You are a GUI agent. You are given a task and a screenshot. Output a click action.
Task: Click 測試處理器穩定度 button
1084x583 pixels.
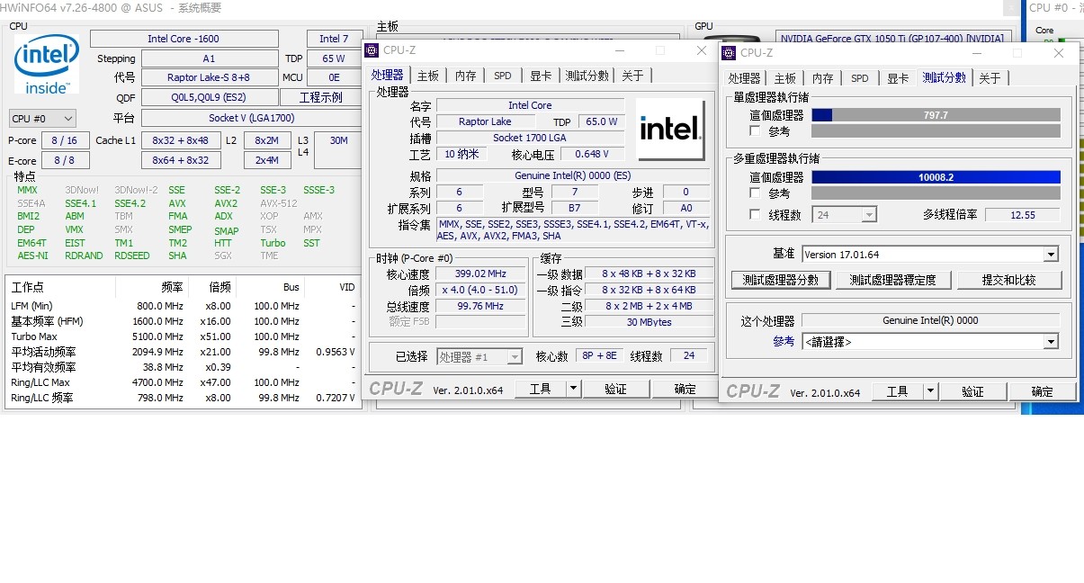point(892,280)
